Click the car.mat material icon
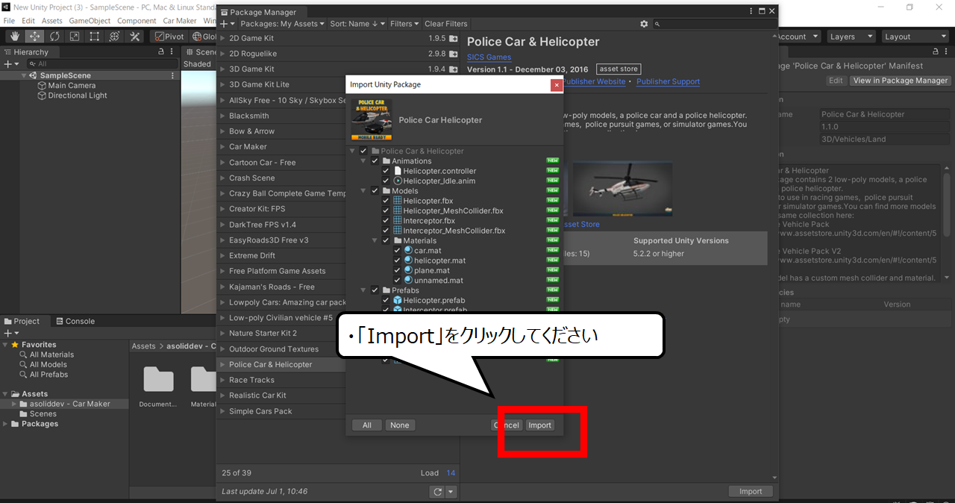The width and height of the screenshot is (955, 503). [x=408, y=250]
